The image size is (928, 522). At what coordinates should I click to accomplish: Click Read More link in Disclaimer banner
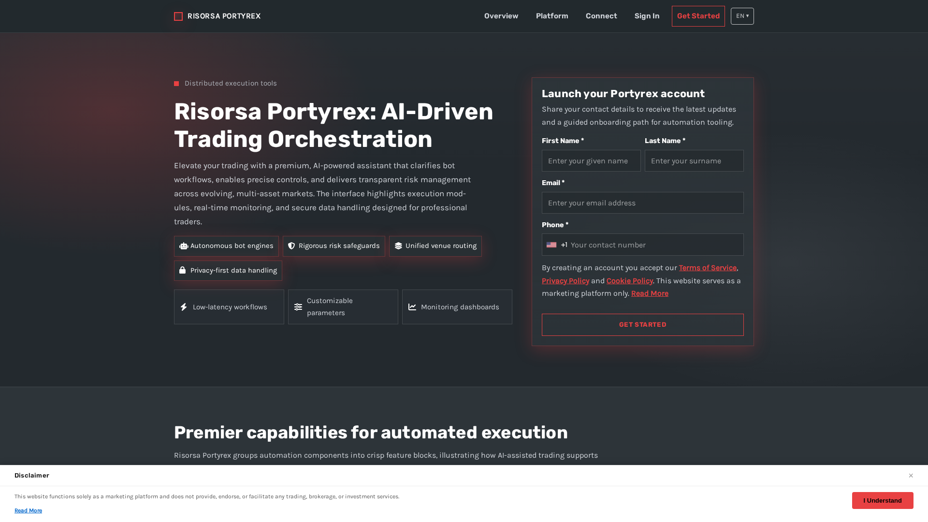(x=28, y=510)
